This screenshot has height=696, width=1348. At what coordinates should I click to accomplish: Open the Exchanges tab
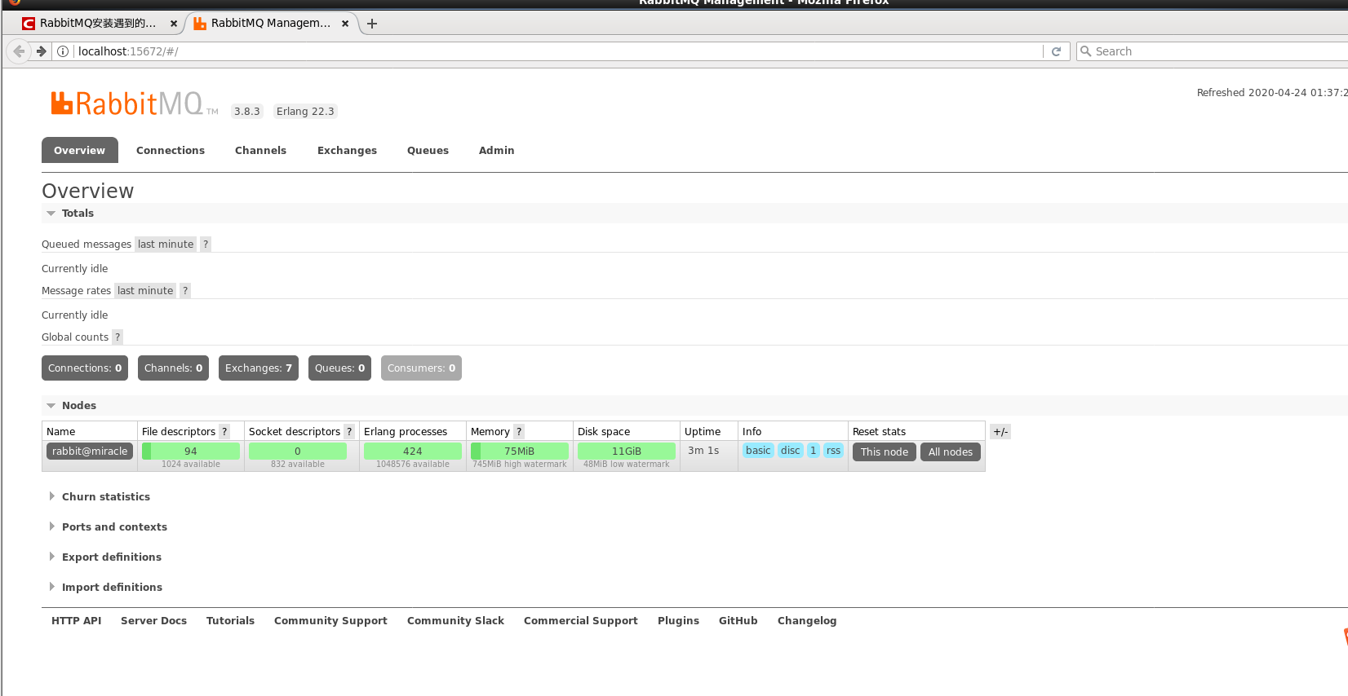click(347, 151)
